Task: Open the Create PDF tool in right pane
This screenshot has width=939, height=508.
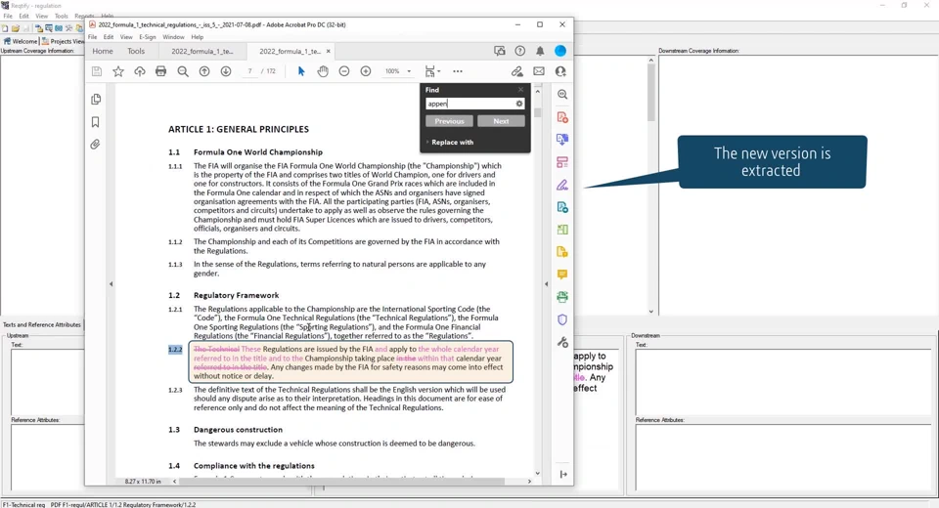Action: click(562, 117)
